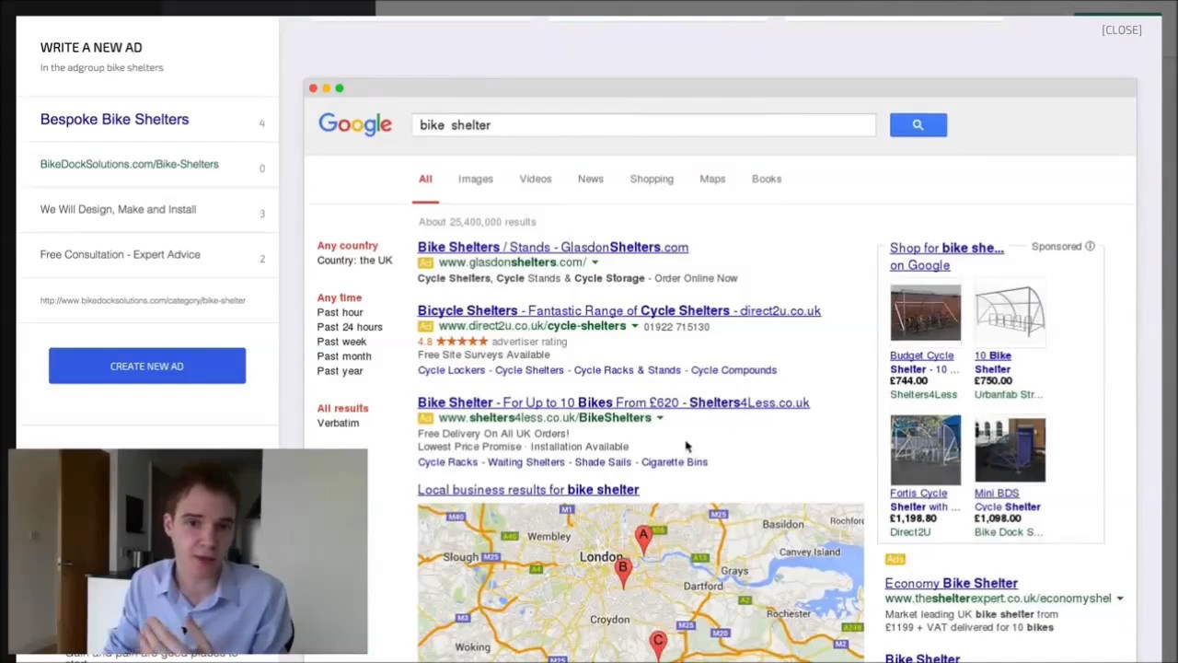Open the Cycle Compounds sitelink
The height and width of the screenshot is (663, 1178).
733,370
